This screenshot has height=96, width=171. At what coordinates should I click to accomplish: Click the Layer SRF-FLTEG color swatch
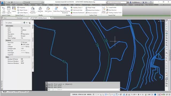22,45
